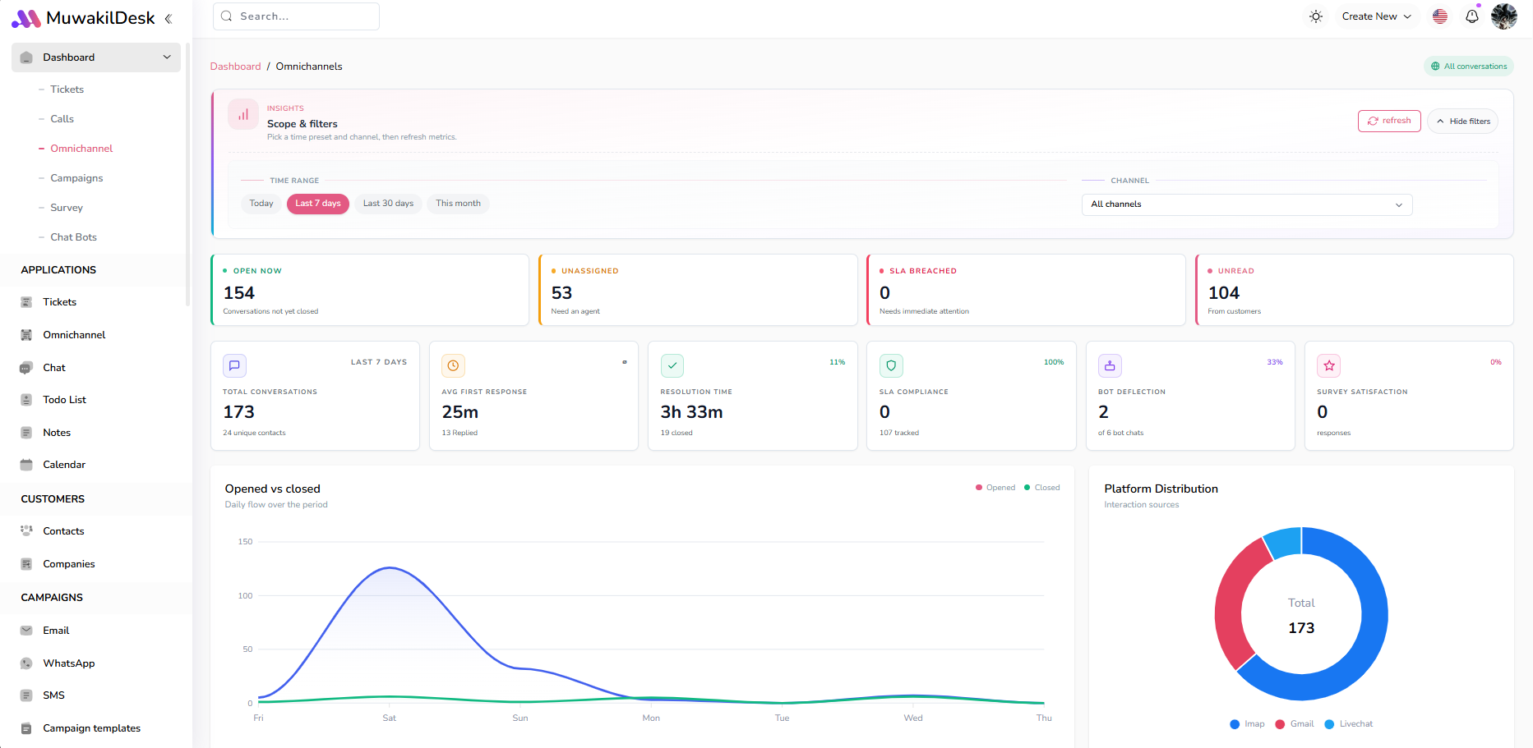Open Campaigns submenu item
Image resolution: width=1533 pixels, height=748 pixels.
pyautogui.click(x=76, y=178)
